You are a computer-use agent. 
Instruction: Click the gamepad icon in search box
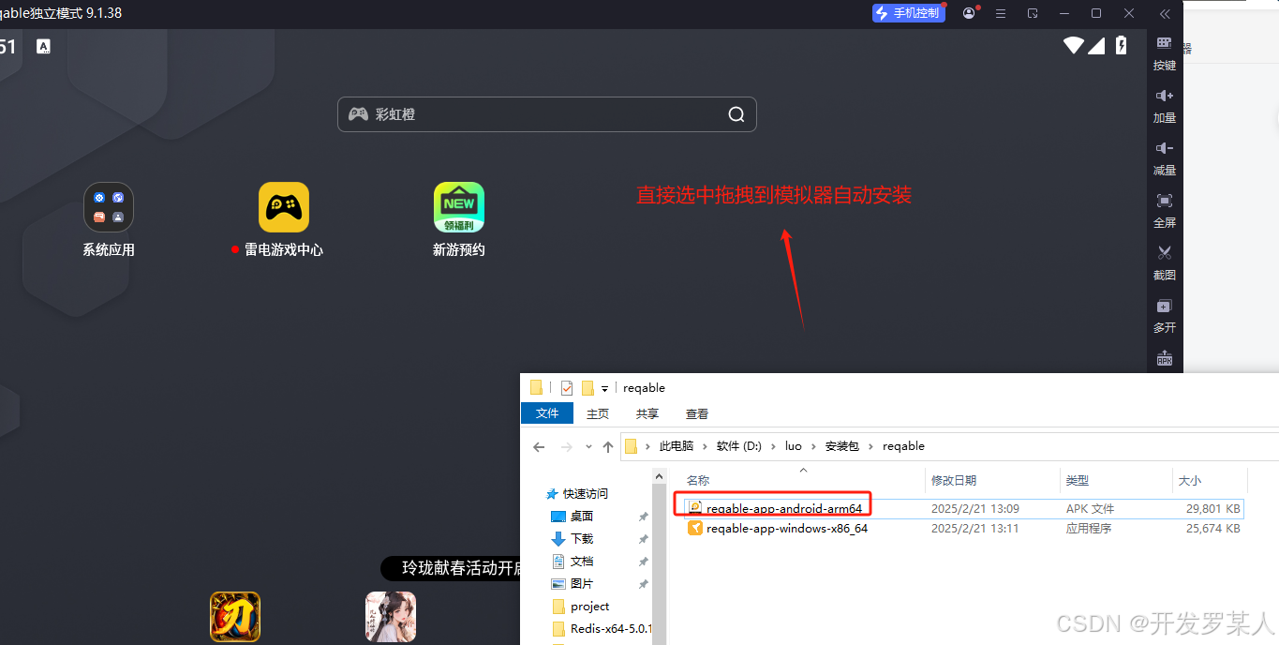click(358, 114)
